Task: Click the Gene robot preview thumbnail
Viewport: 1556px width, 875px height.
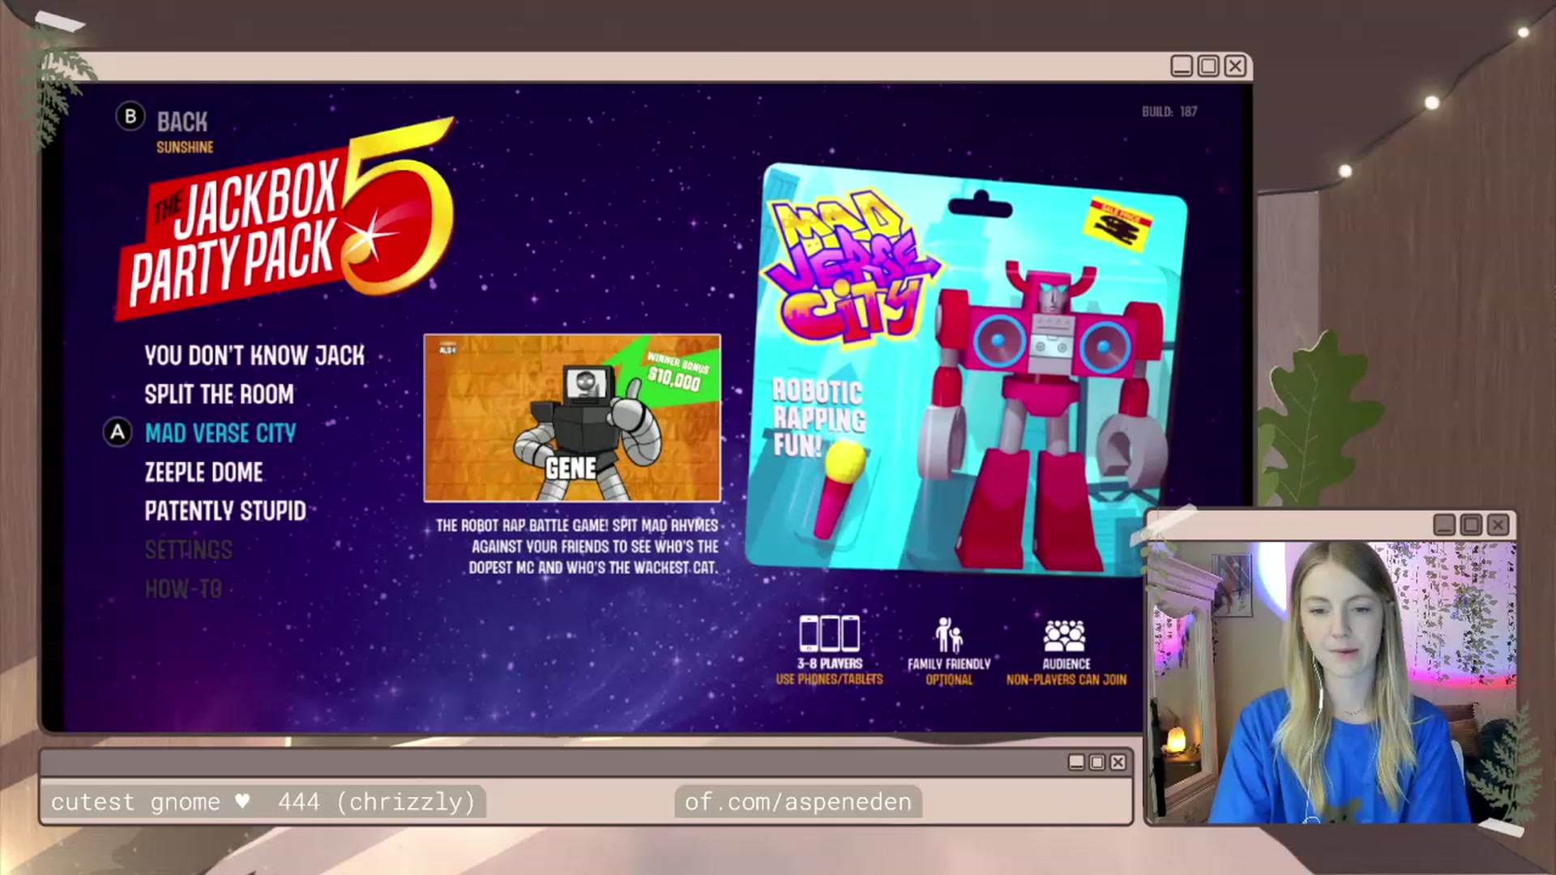Action: tap(572, 418)
